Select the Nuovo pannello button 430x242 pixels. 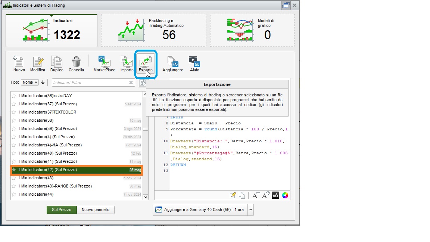pos(96,210)
